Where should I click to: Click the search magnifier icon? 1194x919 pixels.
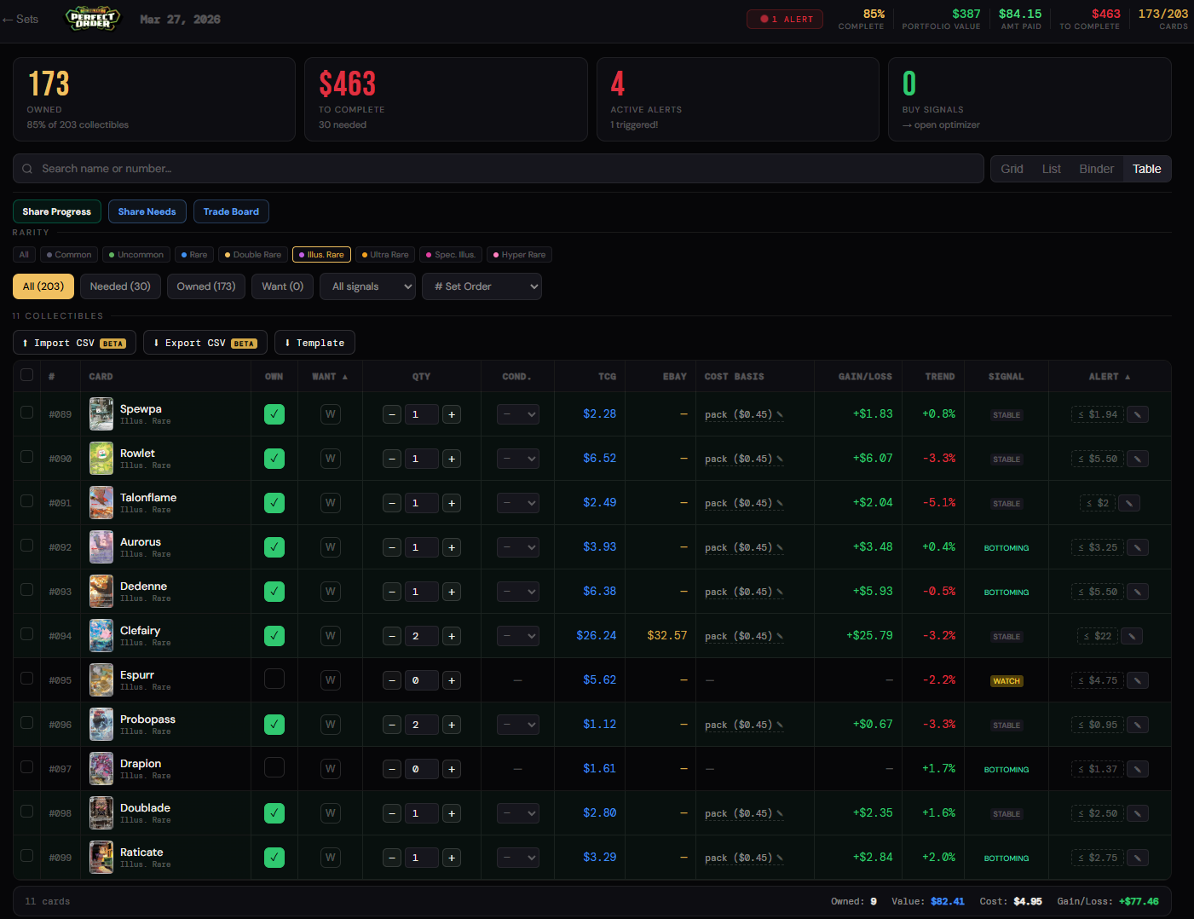click(27, 169)
